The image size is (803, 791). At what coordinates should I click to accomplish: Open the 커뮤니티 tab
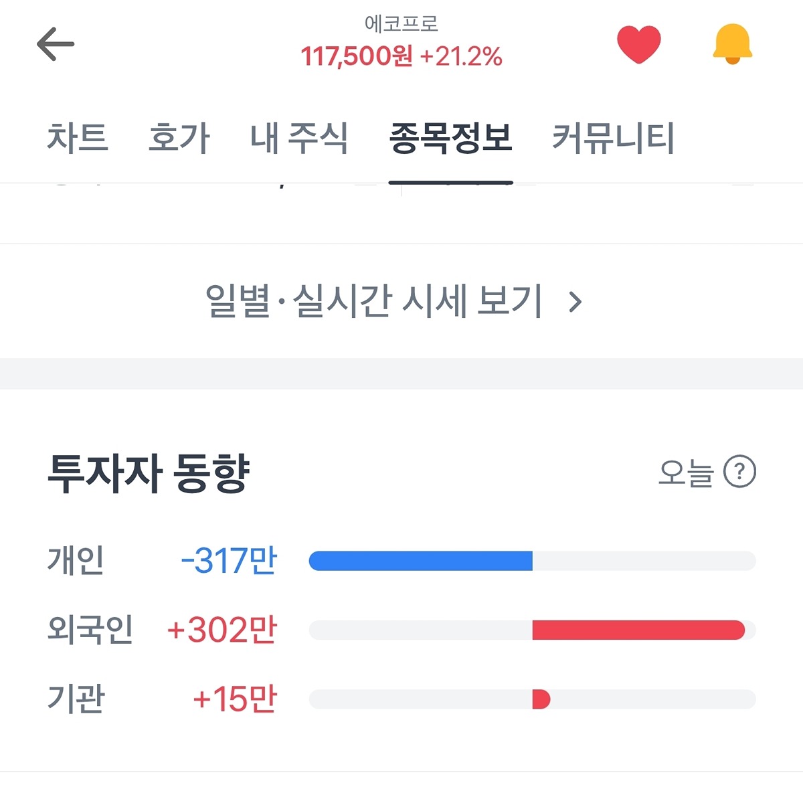pos(612,139)
